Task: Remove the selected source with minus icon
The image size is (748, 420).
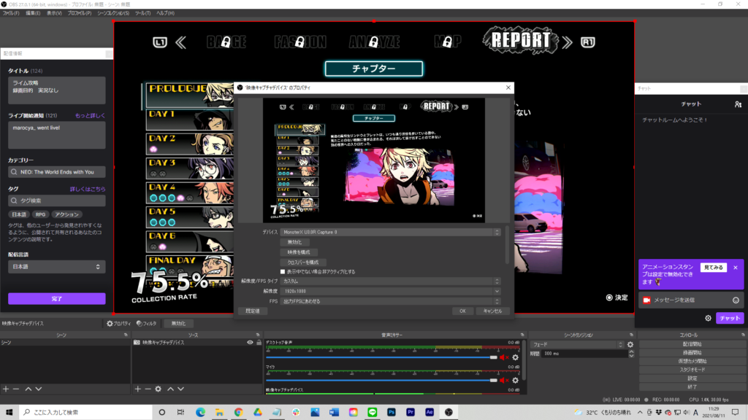Action: tap(148, 389)
